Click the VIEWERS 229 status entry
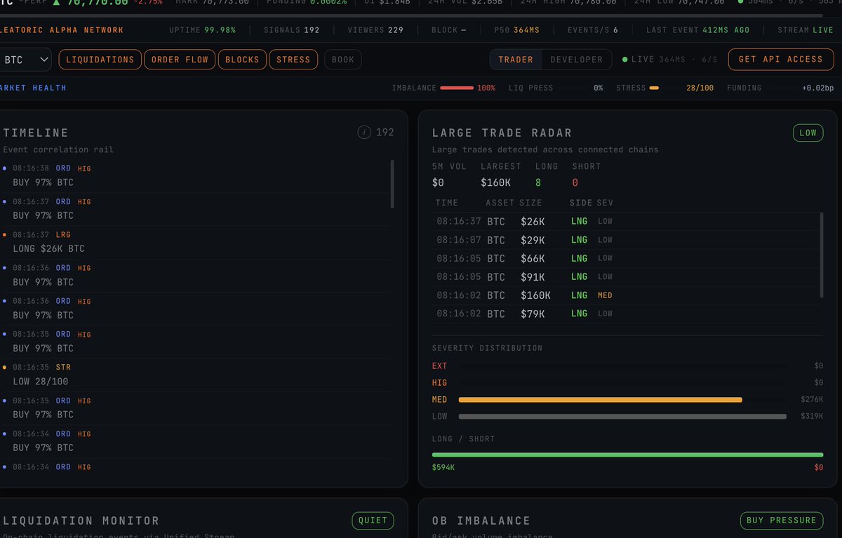Viewport: 842px width, 538px height. (x=375, y=30)
